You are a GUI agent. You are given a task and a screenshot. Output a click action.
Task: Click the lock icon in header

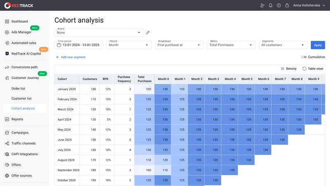click(287, 5)
